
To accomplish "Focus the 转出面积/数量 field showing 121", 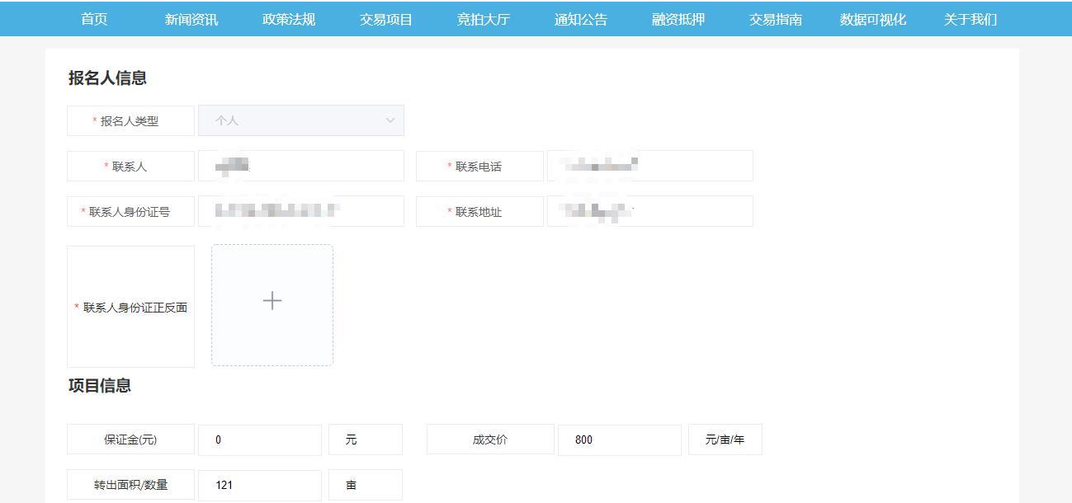I will pyautogui.click(x=260, y=485).
